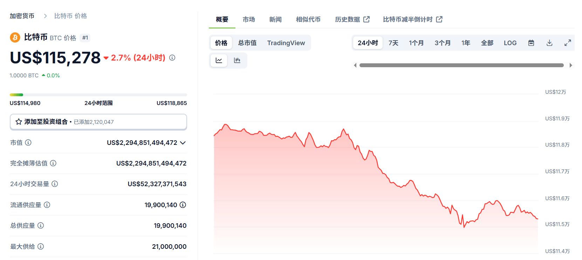
Task: Click the US$118,865 high range value
Action: 172,103
